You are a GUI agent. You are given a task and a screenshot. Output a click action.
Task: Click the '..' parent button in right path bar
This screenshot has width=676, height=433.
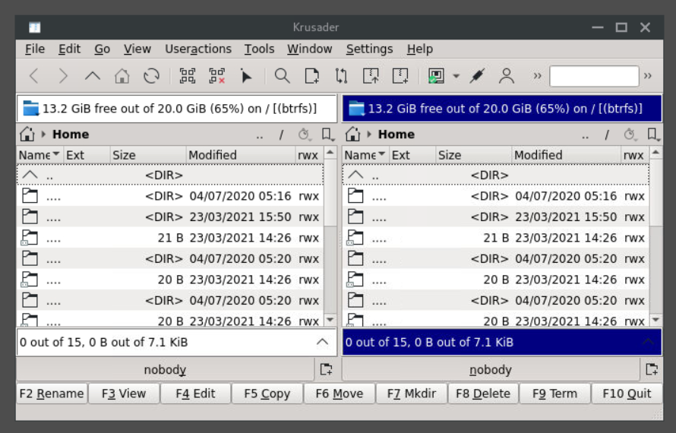tap(585, 135)
